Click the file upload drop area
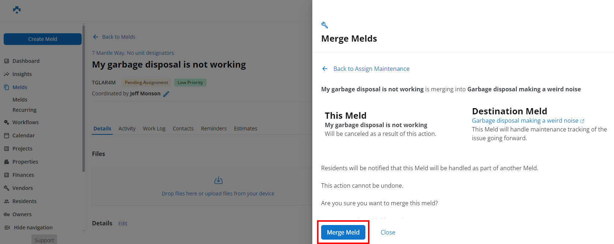614x244 pixels. 218,186
